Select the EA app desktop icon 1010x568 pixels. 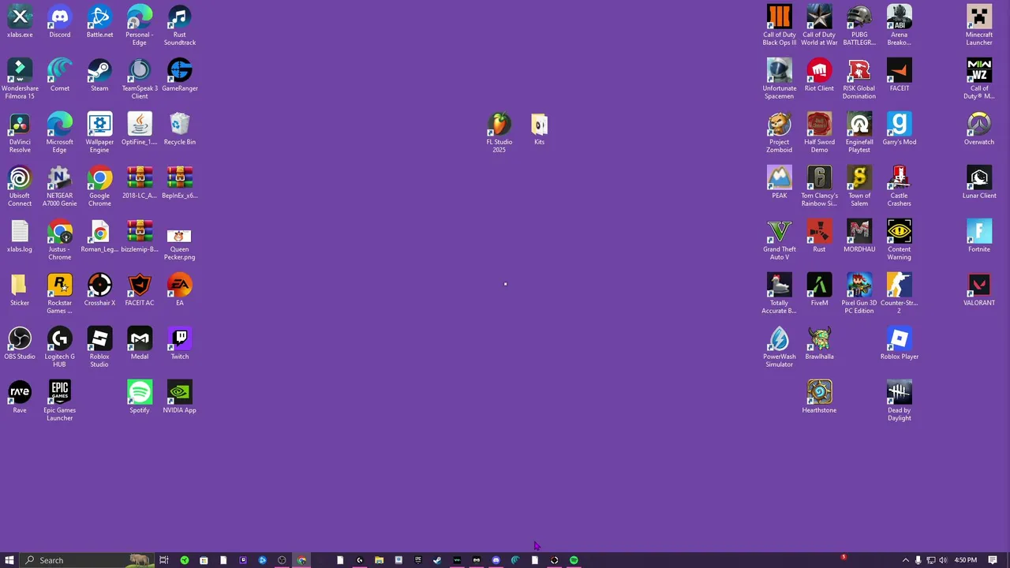click(180, 290)
